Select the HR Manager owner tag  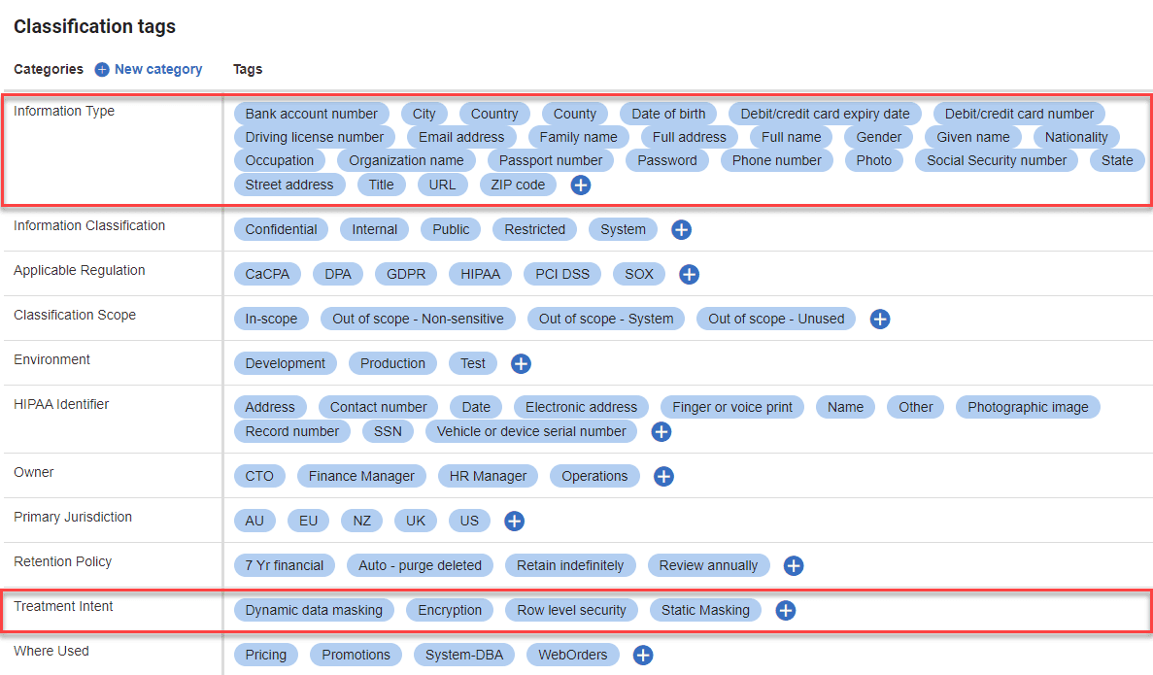click(489, 477)
